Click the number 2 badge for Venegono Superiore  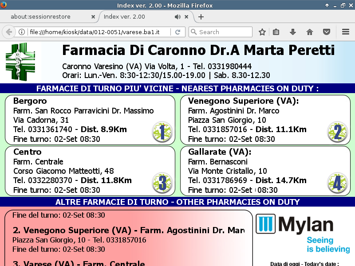coord(337,132)
